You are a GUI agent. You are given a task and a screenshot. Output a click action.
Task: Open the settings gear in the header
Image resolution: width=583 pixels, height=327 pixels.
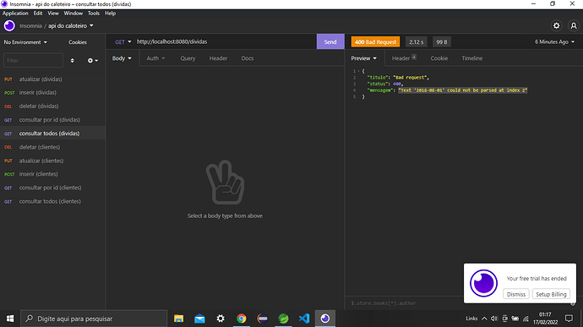(x=556, y=25)
